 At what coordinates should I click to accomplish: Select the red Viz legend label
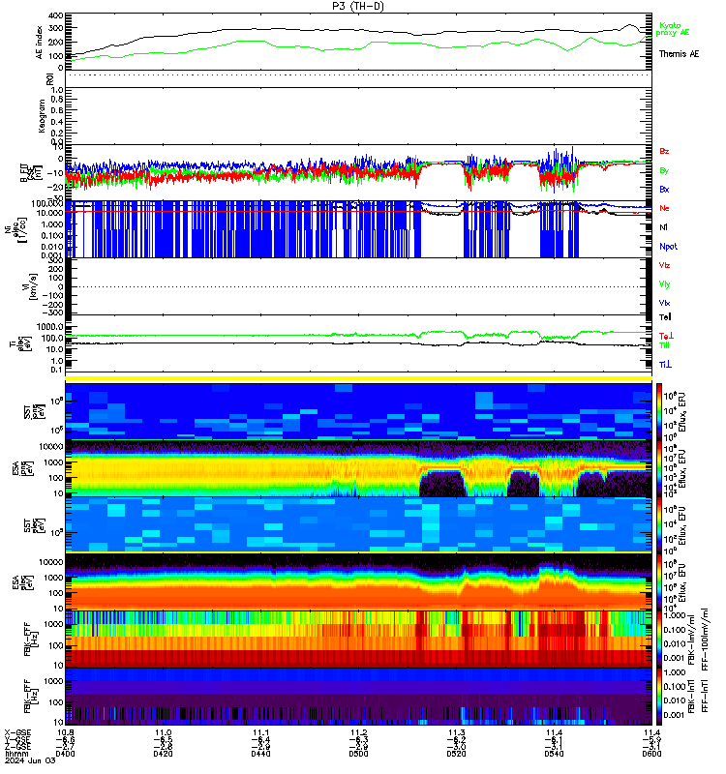pyautogui.click(x=664, y=265)
